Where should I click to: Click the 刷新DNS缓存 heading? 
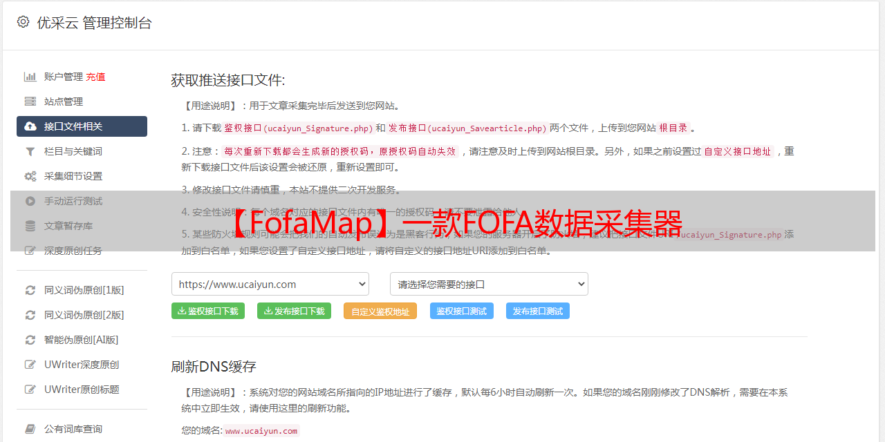[x=214, y=366]
